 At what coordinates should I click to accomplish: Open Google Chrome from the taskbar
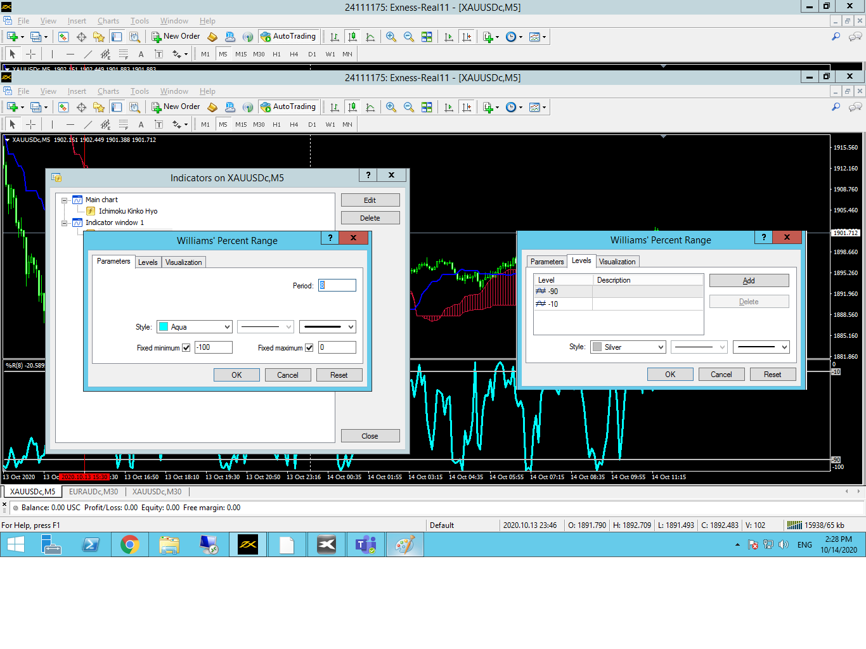coord(130,544)
